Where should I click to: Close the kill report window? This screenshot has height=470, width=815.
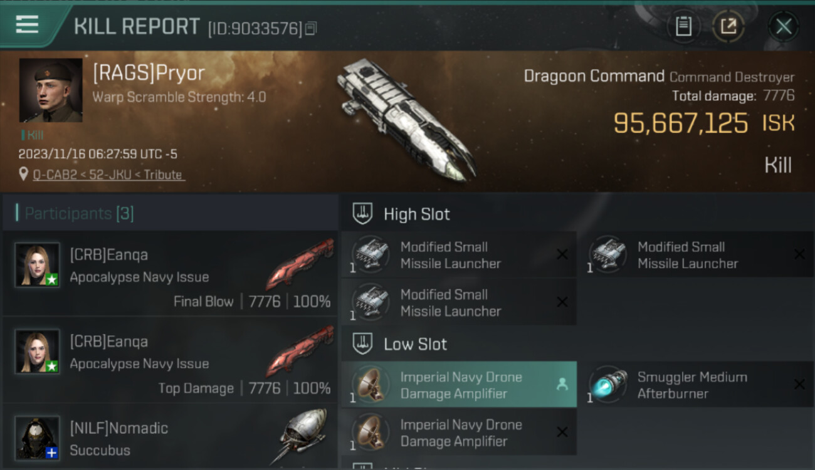pyautogui.click(x=784, y=26)
